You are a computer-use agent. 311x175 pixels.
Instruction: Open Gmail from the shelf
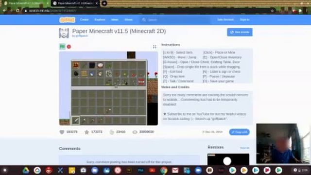[175, 170]
